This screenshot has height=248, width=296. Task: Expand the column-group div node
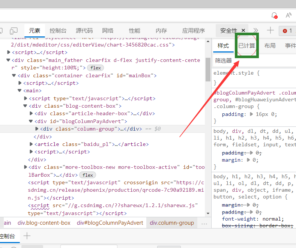(37, 129)
